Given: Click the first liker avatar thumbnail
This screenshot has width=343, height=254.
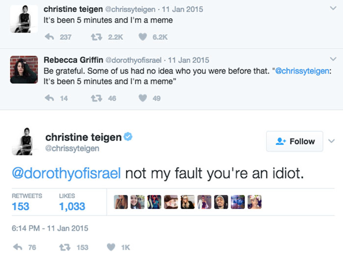Looking at the screenshot, I should point(121,202).
